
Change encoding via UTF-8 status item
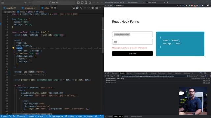point(40,116)
